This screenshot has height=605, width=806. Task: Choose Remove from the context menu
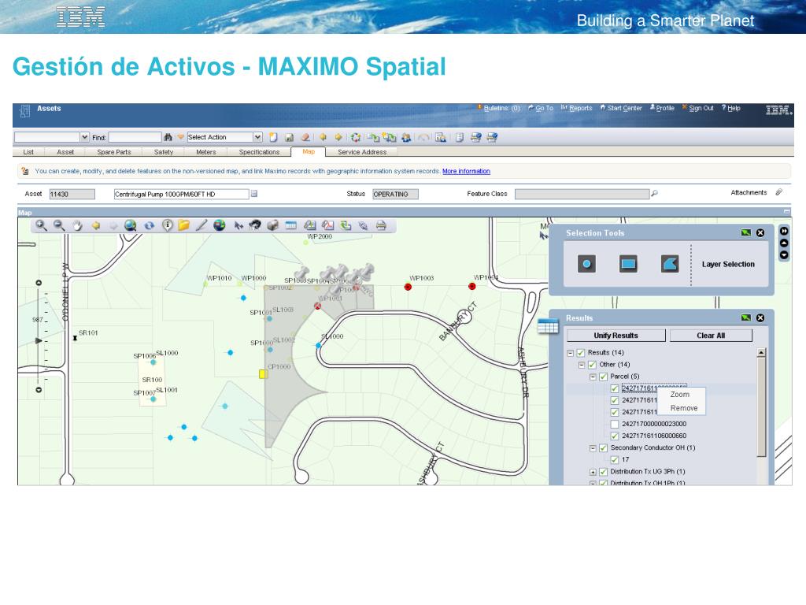pyautogui.click(x=684, y=408)
